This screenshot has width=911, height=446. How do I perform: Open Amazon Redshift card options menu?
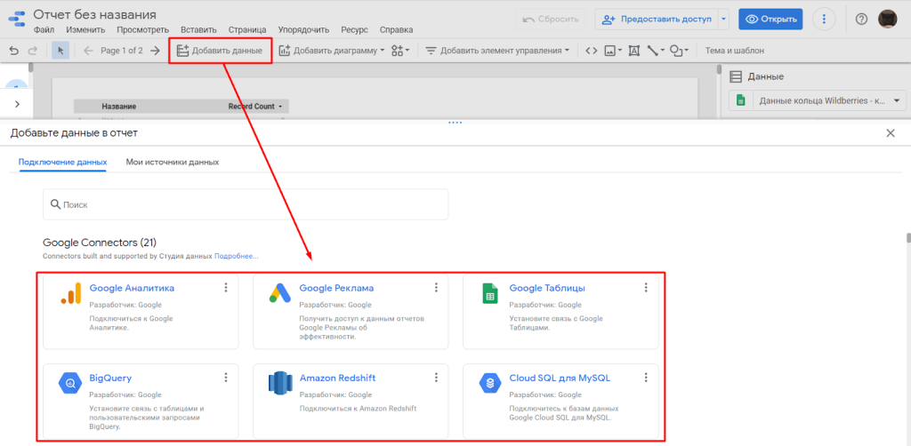click(436, 378)
